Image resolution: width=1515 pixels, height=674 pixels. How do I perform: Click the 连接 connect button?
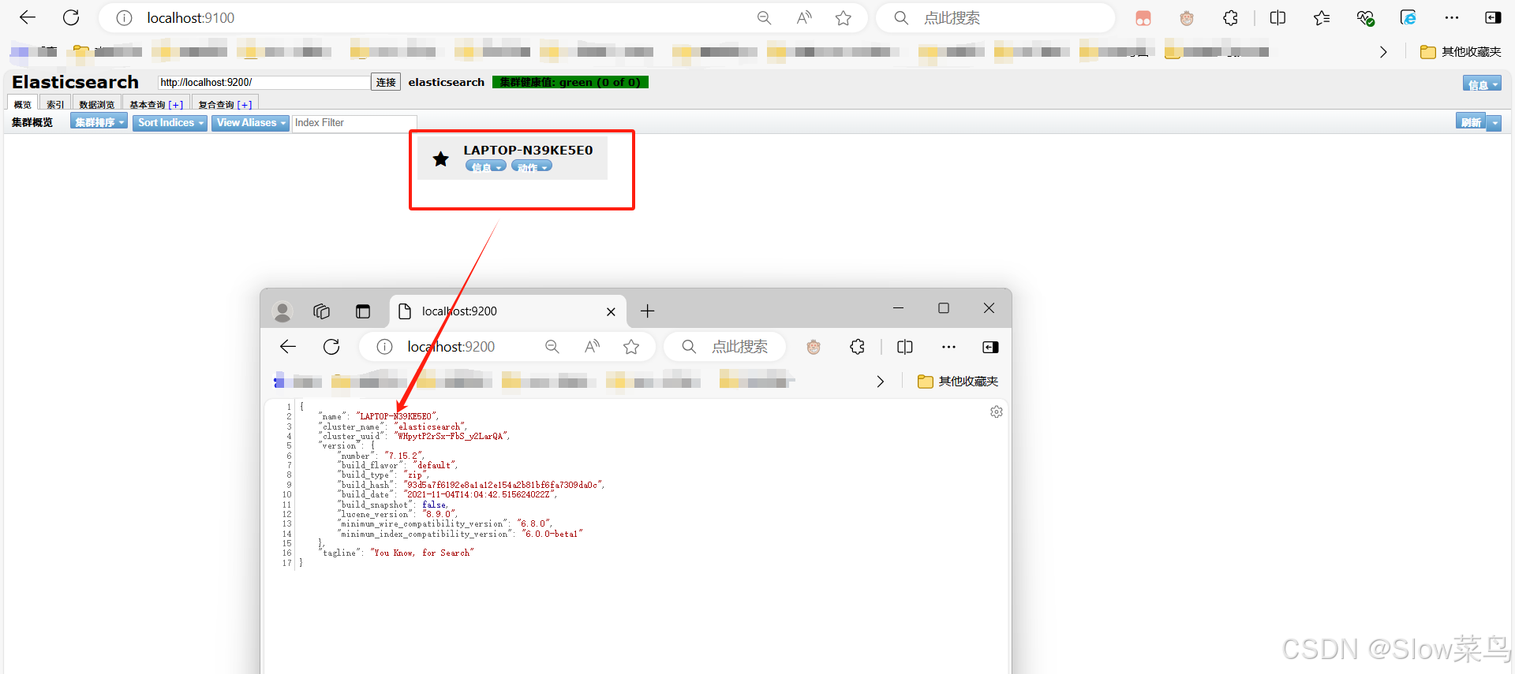coord(386,82)
